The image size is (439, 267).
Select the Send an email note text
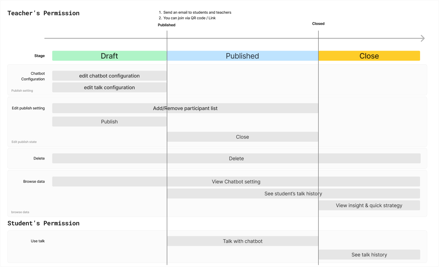[x=197, y=12]
